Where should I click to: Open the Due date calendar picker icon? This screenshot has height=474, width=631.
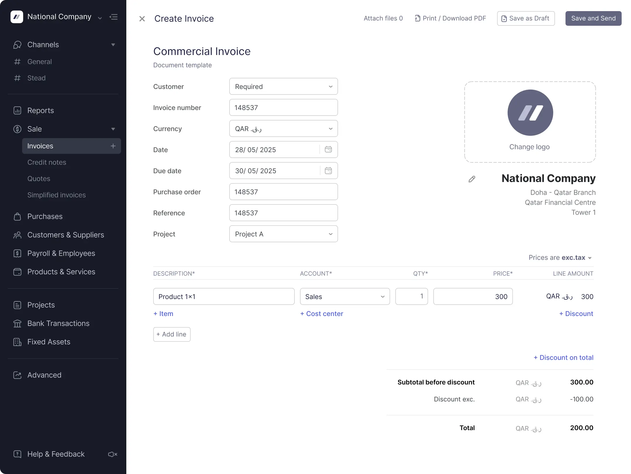(x=328, y=171)
